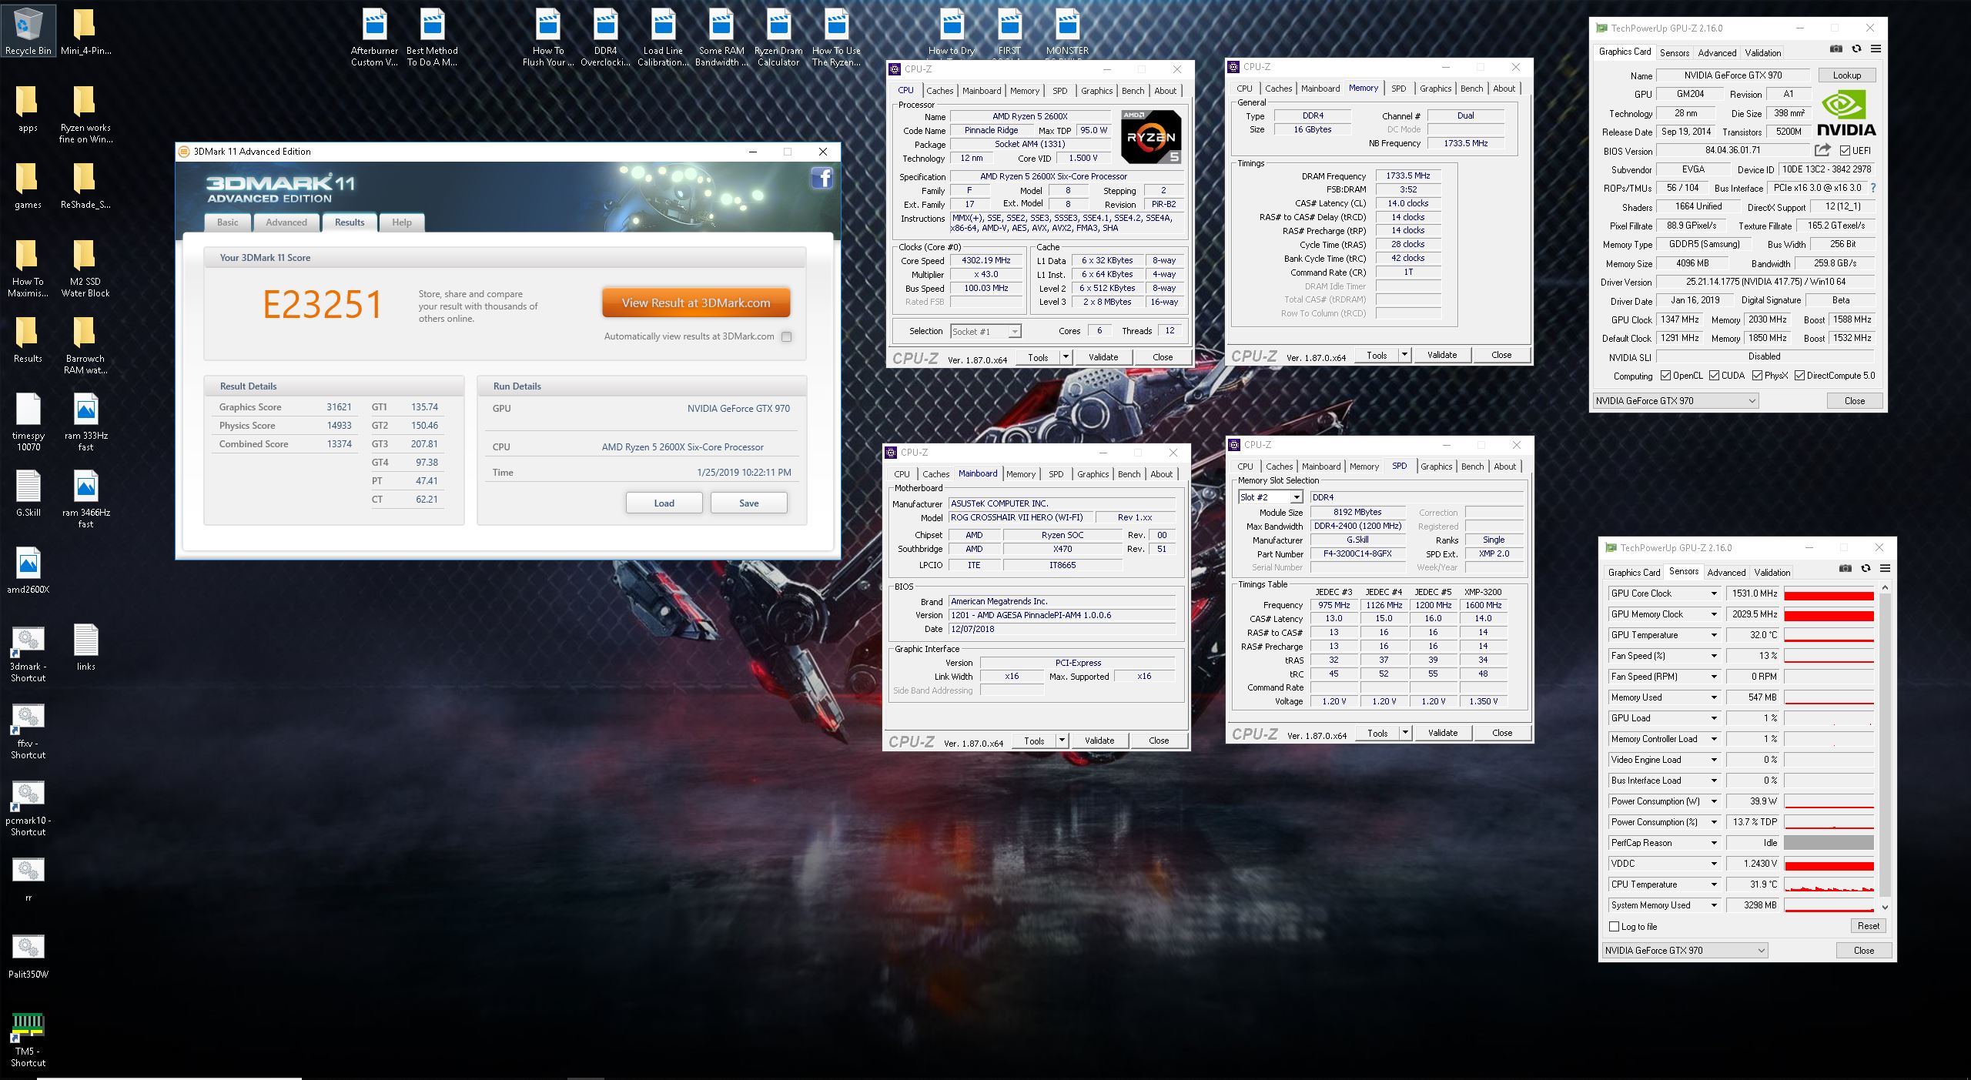The height and width of the screenshot is (1080, 1971).
Task: Open the amd2600X image file icon
Action: 28,571
